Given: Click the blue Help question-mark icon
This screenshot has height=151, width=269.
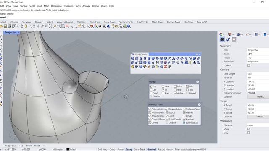Looking at the screenshot, I should click(129, 26).
